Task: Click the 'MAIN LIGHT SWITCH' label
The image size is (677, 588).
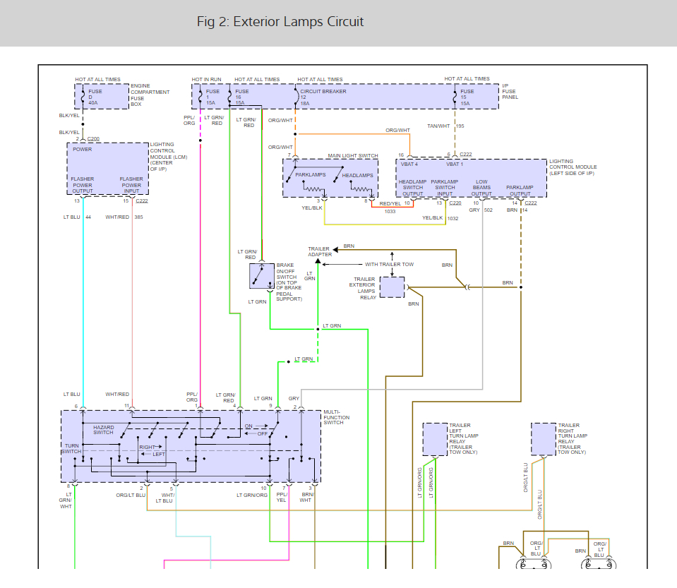Action: (x=353, y=155)
